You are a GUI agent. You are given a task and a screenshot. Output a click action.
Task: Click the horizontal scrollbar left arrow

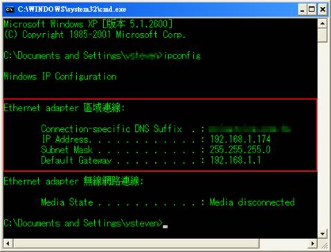pyautogui.click(x=8, y=244)
